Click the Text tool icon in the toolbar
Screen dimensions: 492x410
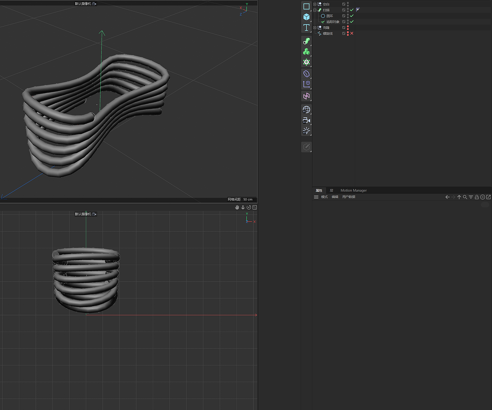pos(306,27)
